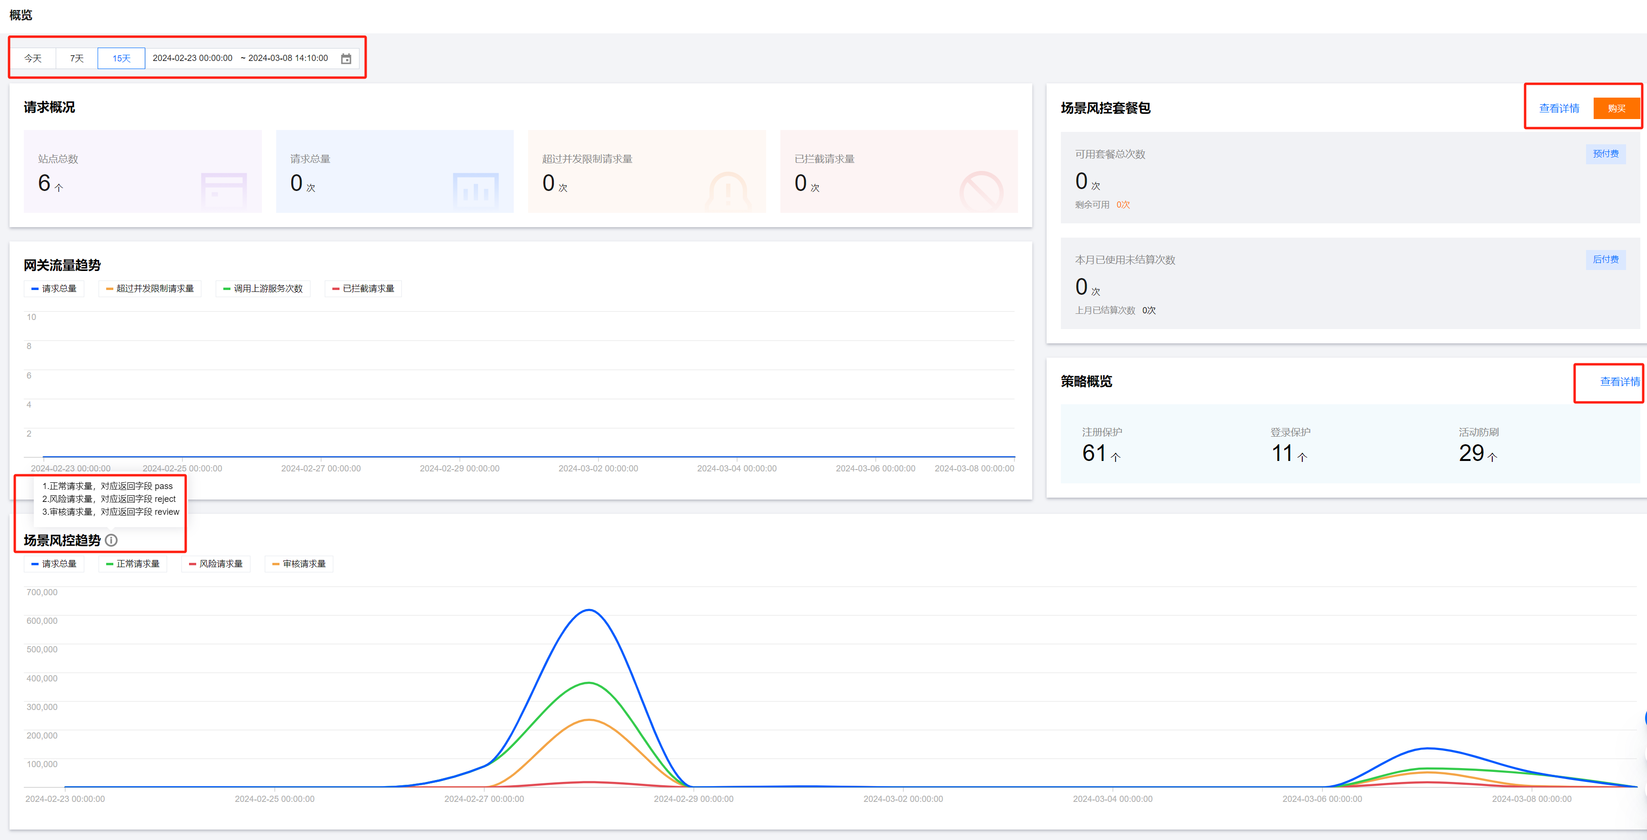
Task: Toggle 调用上游服务次数 legend series
Action: [263, 289]
